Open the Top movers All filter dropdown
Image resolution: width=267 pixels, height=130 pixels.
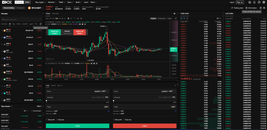click(26, 111)
